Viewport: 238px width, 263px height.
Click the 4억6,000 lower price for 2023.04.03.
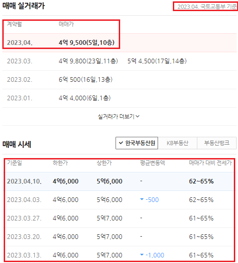[66, 200]
